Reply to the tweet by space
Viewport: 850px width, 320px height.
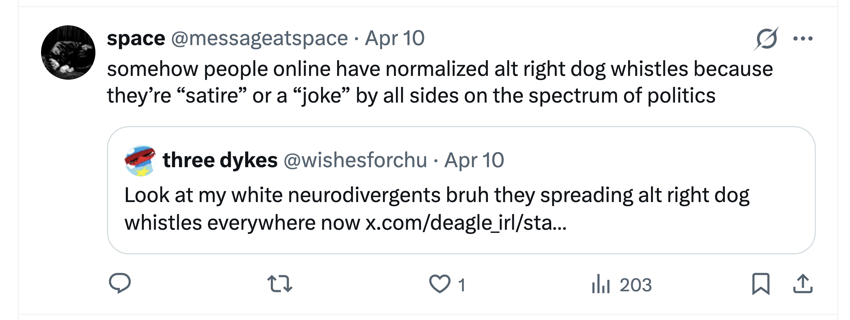[x=120, y=283]
